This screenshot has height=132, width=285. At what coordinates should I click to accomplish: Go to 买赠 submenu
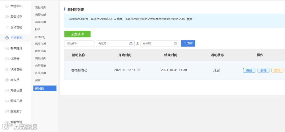tap(38, 80)
